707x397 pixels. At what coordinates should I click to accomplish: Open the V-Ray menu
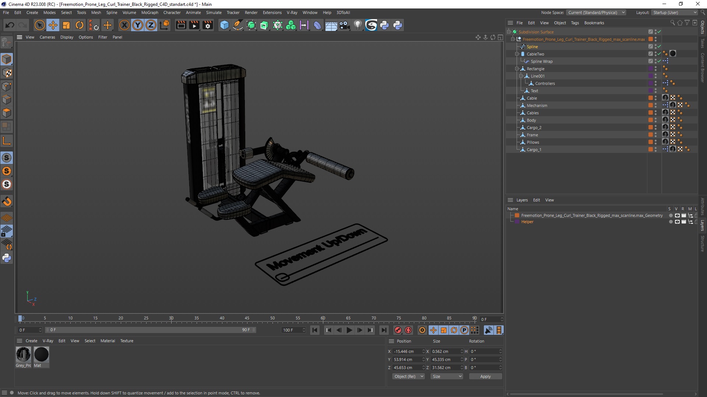click(292, 12)
